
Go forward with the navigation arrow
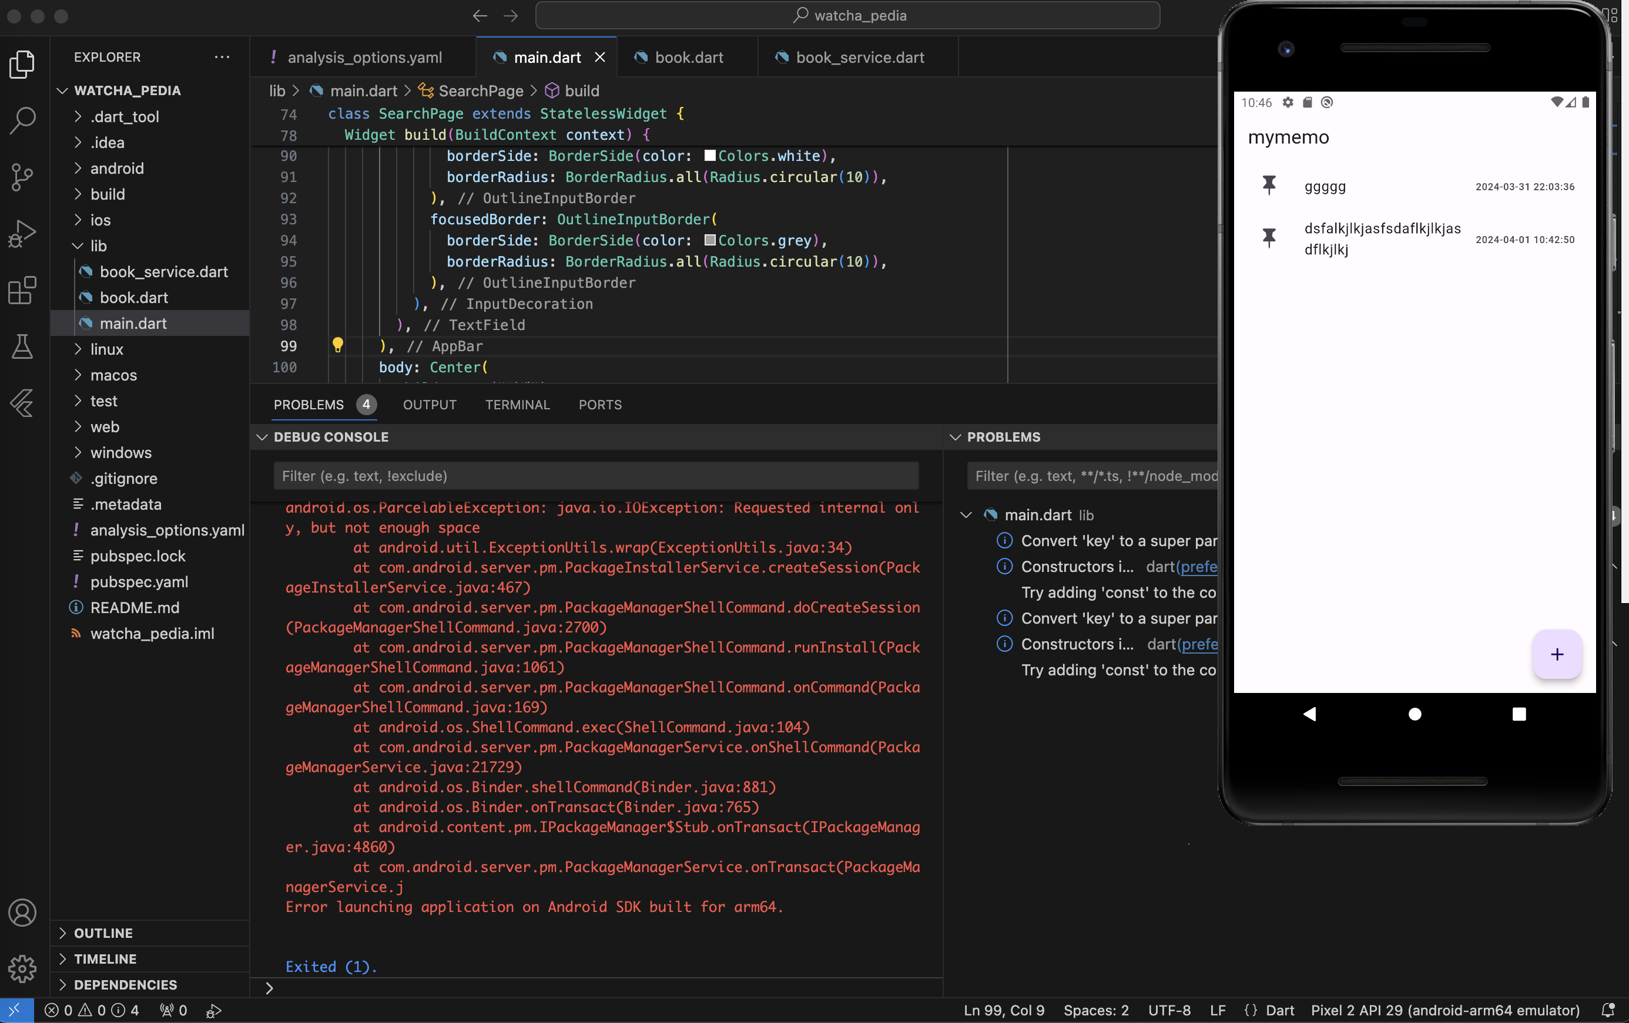(511, 15)
